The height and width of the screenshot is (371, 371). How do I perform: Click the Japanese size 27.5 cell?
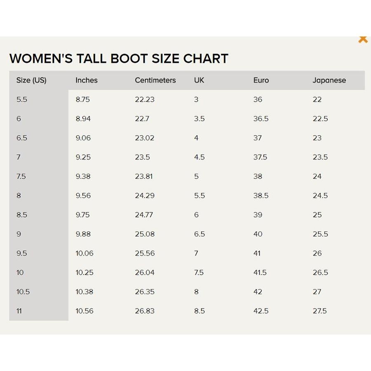pos(319,311)
